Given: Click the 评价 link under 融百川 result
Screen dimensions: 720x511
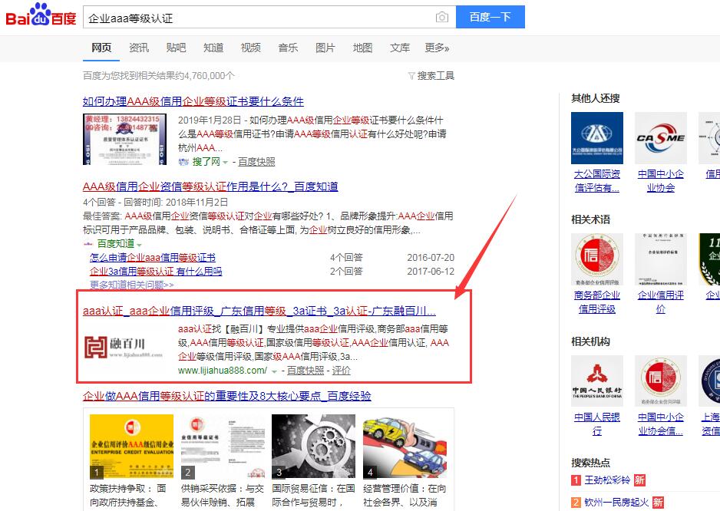Looking at the screenshot, I should tap(341, 371).
